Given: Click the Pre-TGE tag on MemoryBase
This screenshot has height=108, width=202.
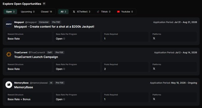Looking at the screenshot, I should coord(60,83).
